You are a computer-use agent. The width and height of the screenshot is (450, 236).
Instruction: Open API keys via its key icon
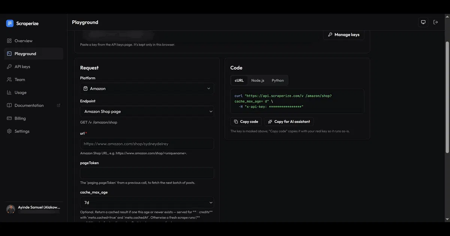9,67
